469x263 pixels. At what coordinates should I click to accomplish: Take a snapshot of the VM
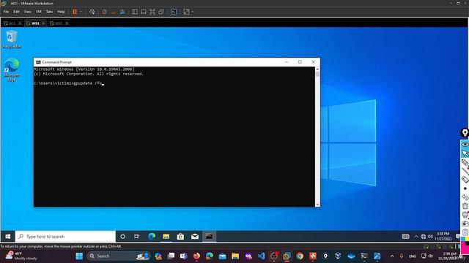coord(104,12)
